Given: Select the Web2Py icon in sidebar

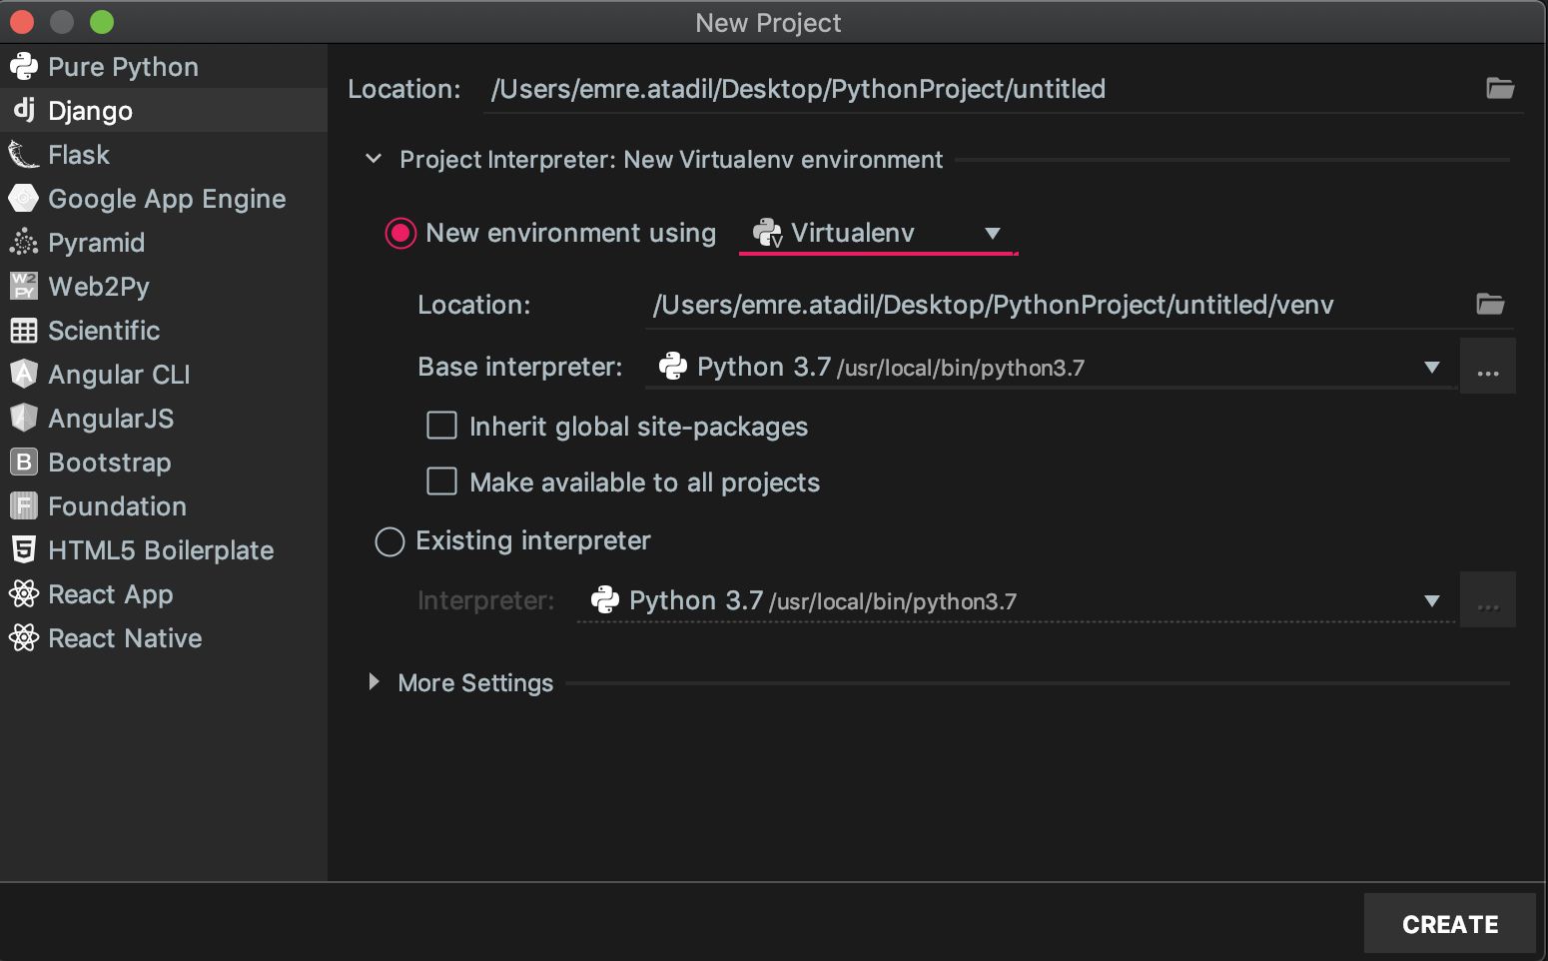Looking at the screenshot, I should tap(23, 287).
